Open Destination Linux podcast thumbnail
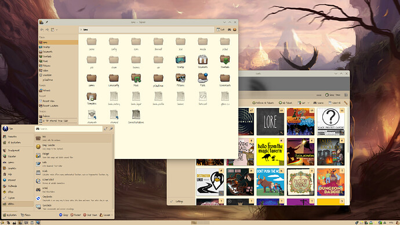 (210, 182)
